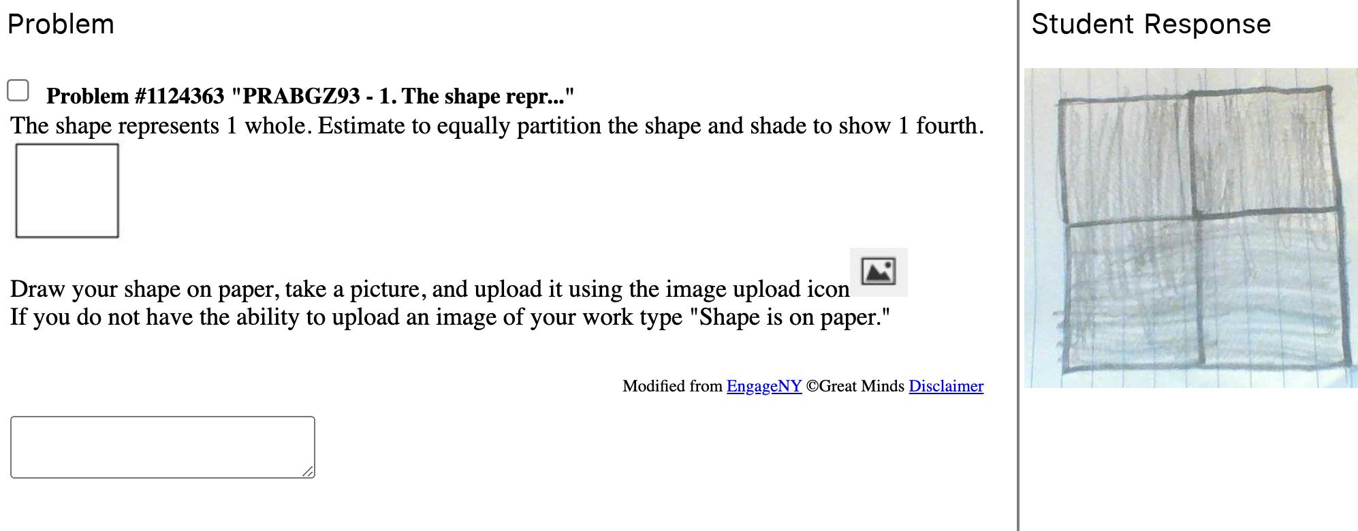This screenshot has width=1358, height=531.
Task: Click the "The shape represents 1 whole" sentence
Action: pyautogui.click(x=497, y=126)
